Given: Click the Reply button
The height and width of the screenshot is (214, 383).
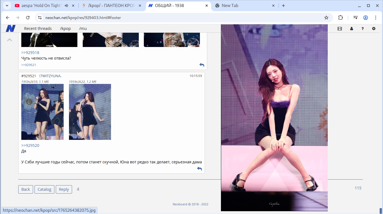Looking at the screenshot, I should click(64, 189).
